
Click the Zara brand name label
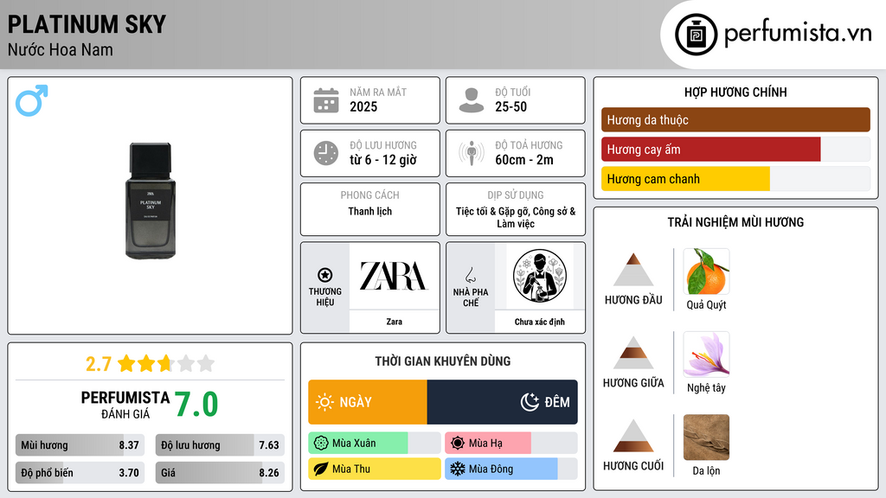pyautogui.click(x=394, y=322)
